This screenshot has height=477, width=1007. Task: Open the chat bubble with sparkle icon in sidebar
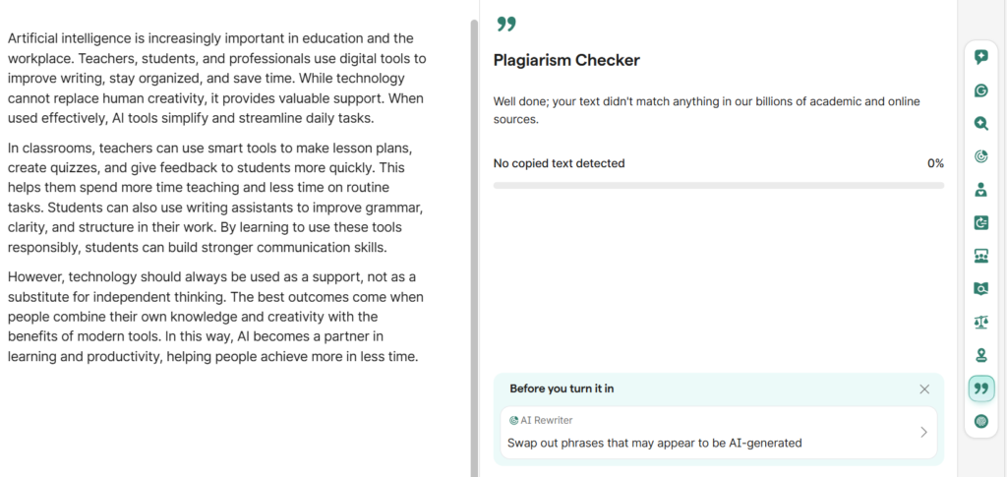(980, 57)
